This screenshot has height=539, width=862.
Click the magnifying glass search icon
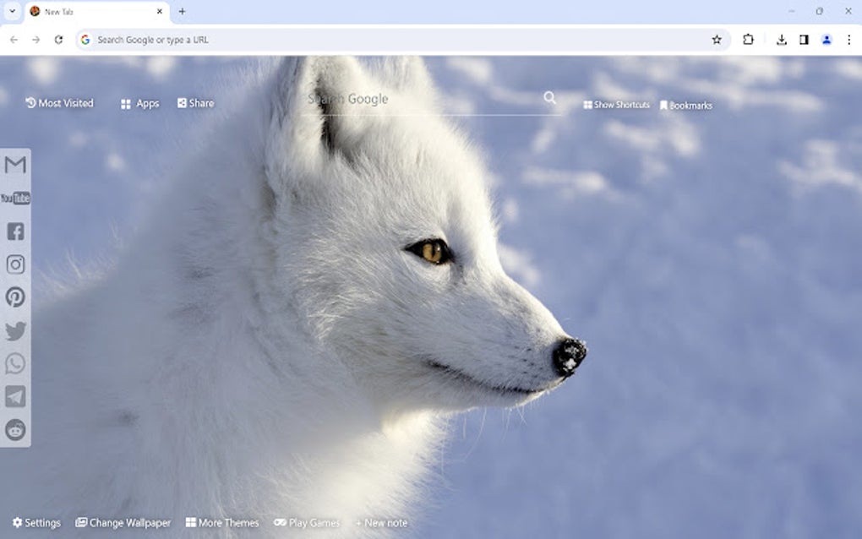point(550,97)
